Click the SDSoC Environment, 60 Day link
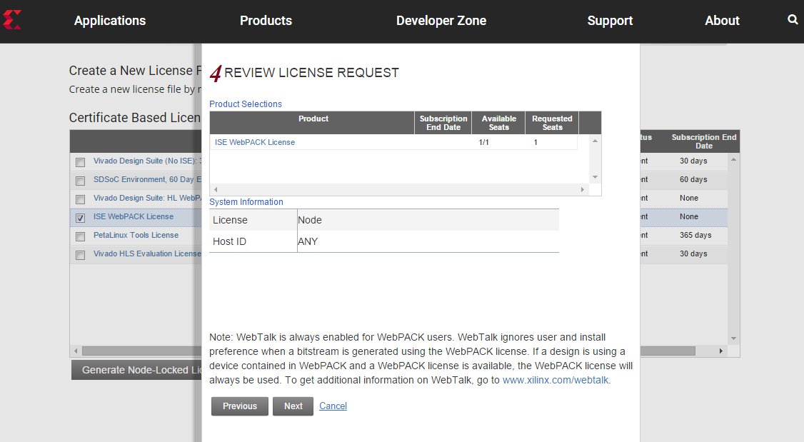 click(146, 179)
